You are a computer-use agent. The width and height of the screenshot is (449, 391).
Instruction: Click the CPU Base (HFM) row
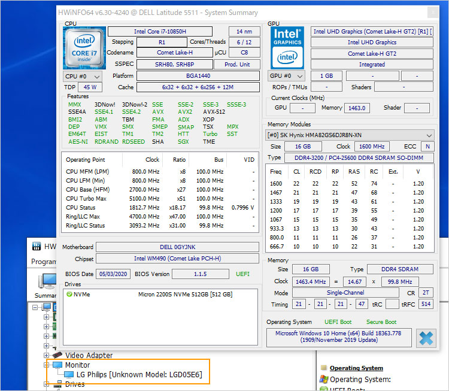pyautogui.click(x=160, y=190)
